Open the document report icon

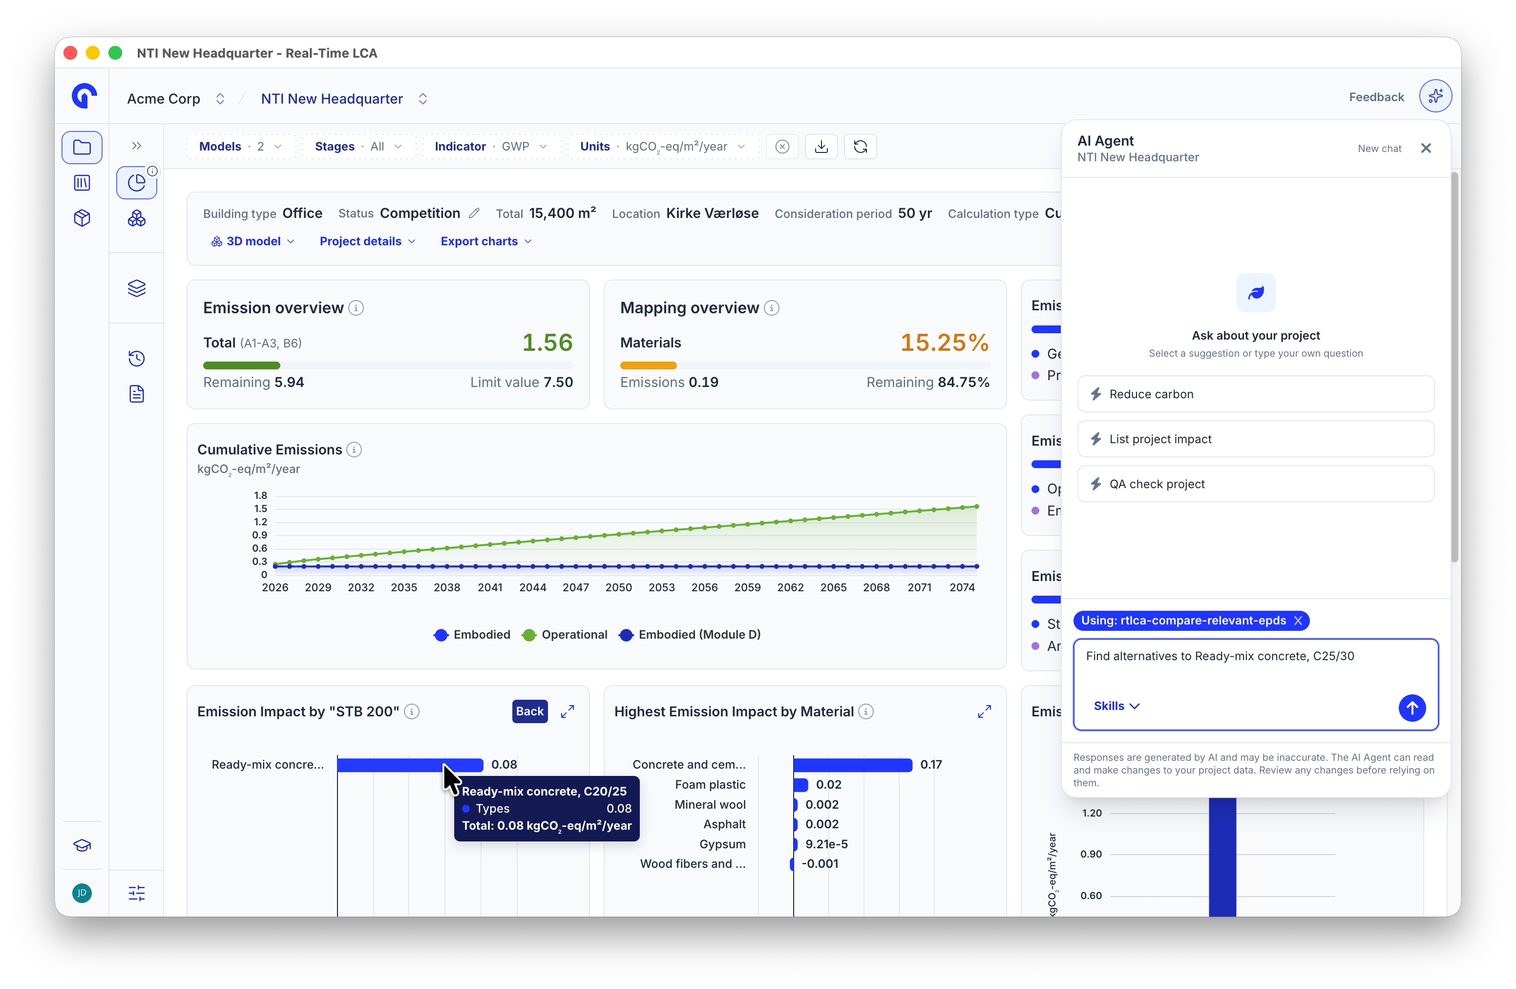pyautogui.click(x=136, y=394)
